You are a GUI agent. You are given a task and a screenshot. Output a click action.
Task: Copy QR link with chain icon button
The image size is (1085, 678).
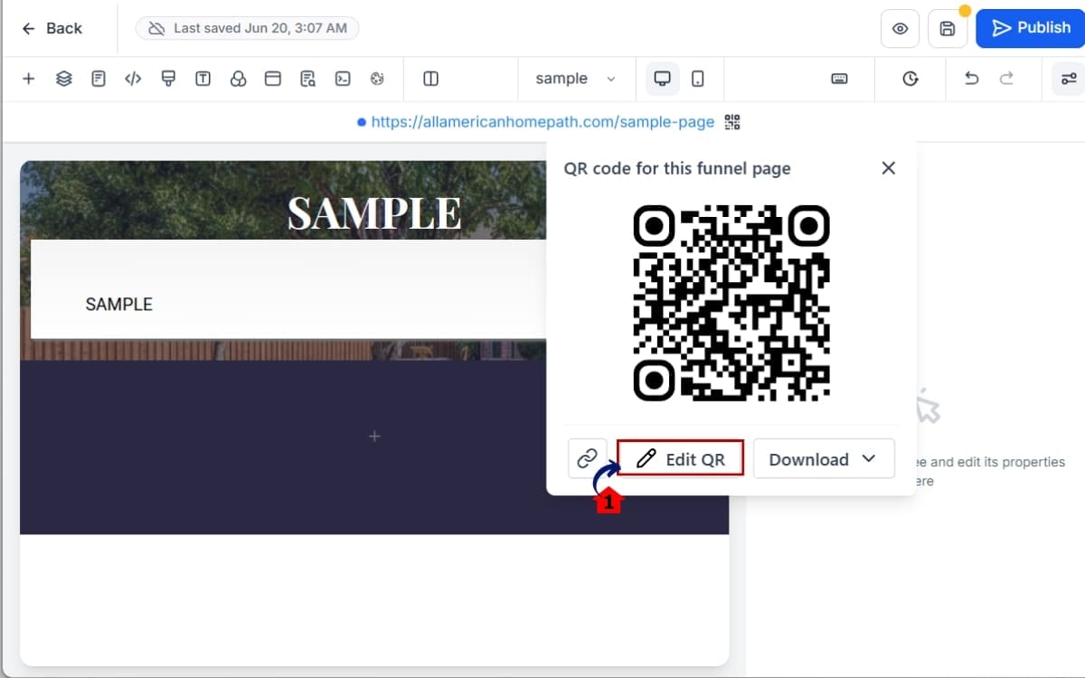tap(588, 458)
